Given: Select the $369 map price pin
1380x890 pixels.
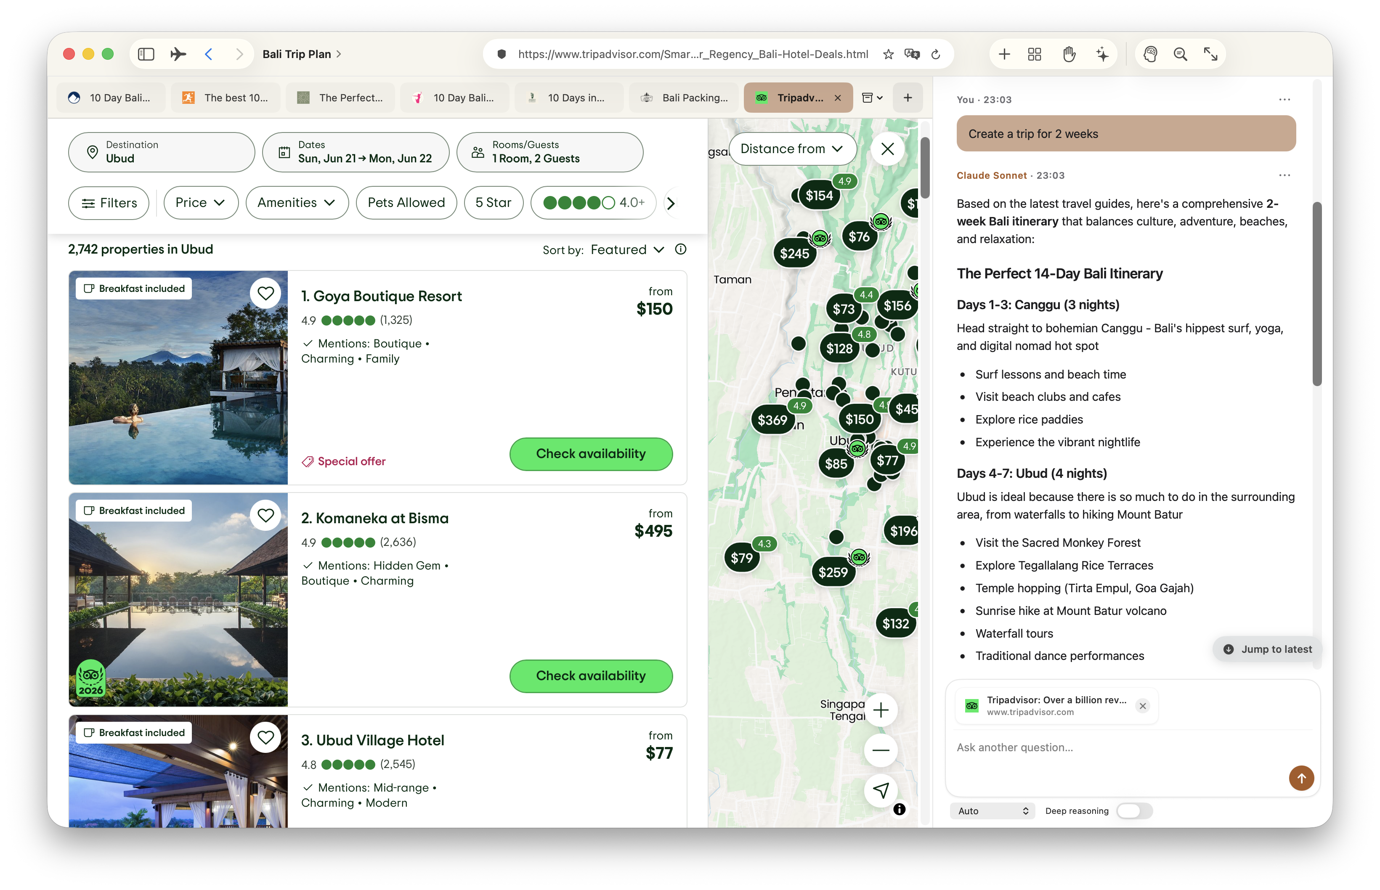Looking at the screenshot, I should (x=772, y=420).
